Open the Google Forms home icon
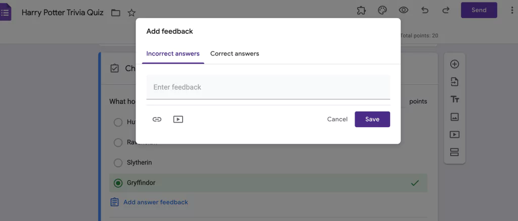 point(5,13)
